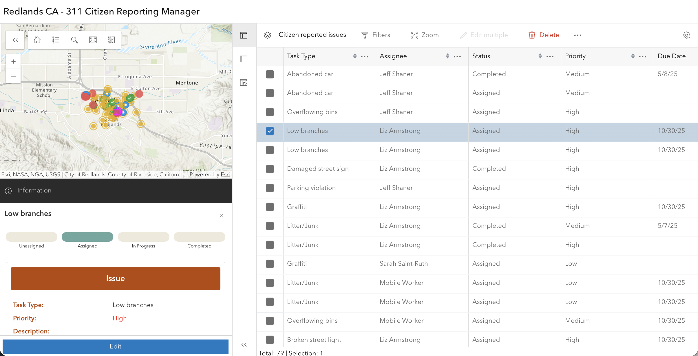Viewport: 698px width, 356px height.
Task: Check the Broken street light row checkbox
Action: pyautogui.click(x=270, y=340)
